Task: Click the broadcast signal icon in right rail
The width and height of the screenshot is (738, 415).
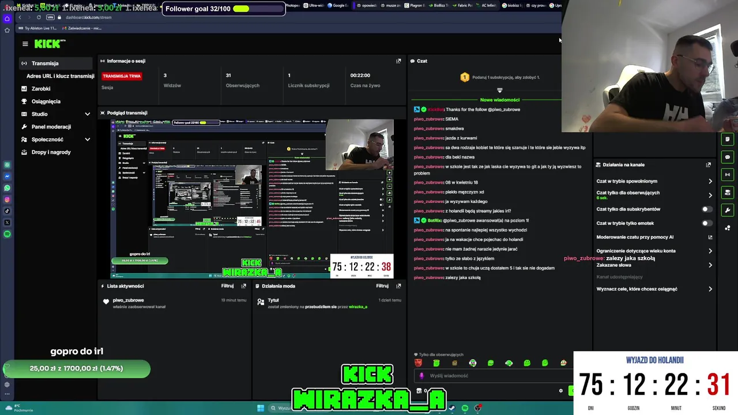Action: (728, 175)
